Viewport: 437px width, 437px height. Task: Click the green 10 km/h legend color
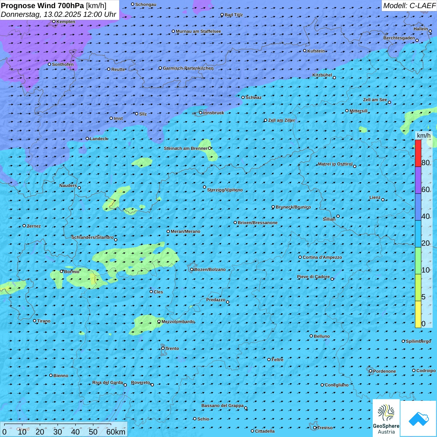(418, 261)
